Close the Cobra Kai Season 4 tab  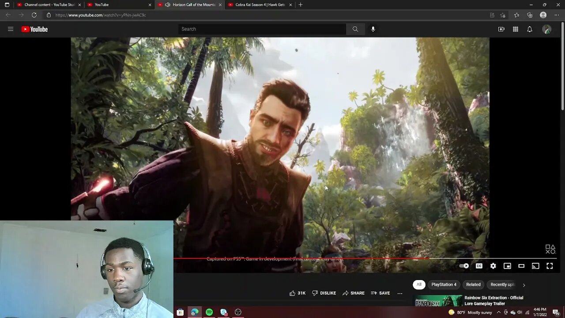(x=290, y=4)
